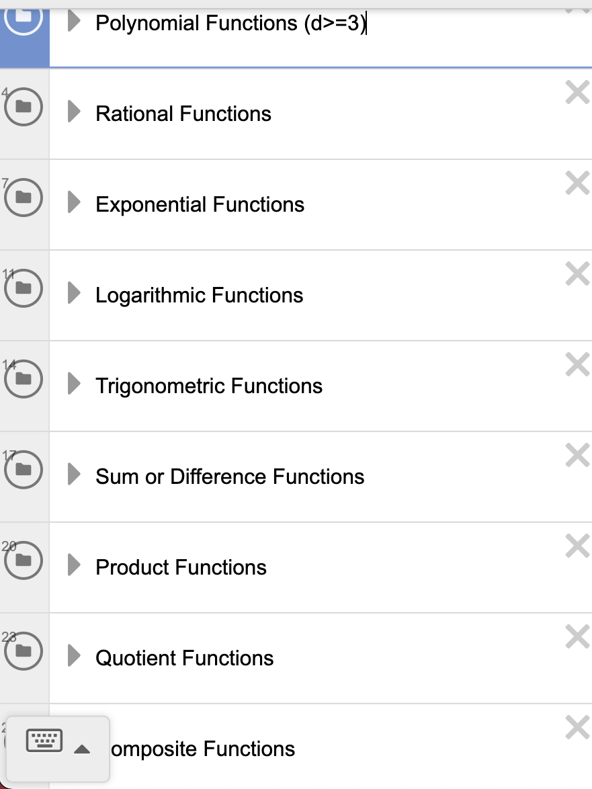Remove the Logarithmic Functions entry

pos(577,274)
